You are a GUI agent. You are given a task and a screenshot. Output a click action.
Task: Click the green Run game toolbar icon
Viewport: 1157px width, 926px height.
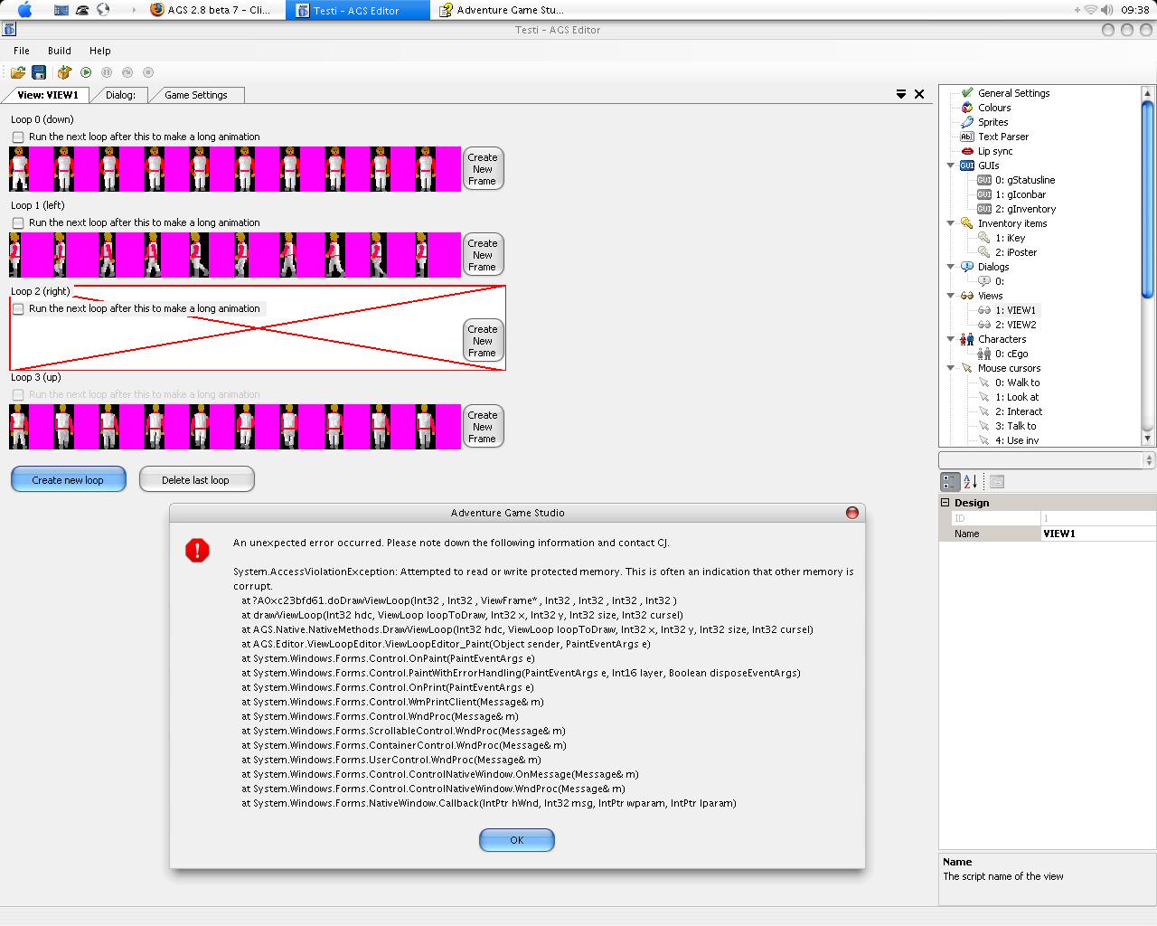coord(86,72)
